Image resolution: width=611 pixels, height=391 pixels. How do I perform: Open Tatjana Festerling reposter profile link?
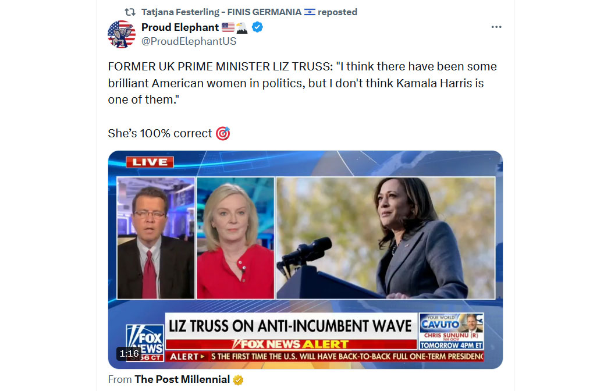[221, 12]
